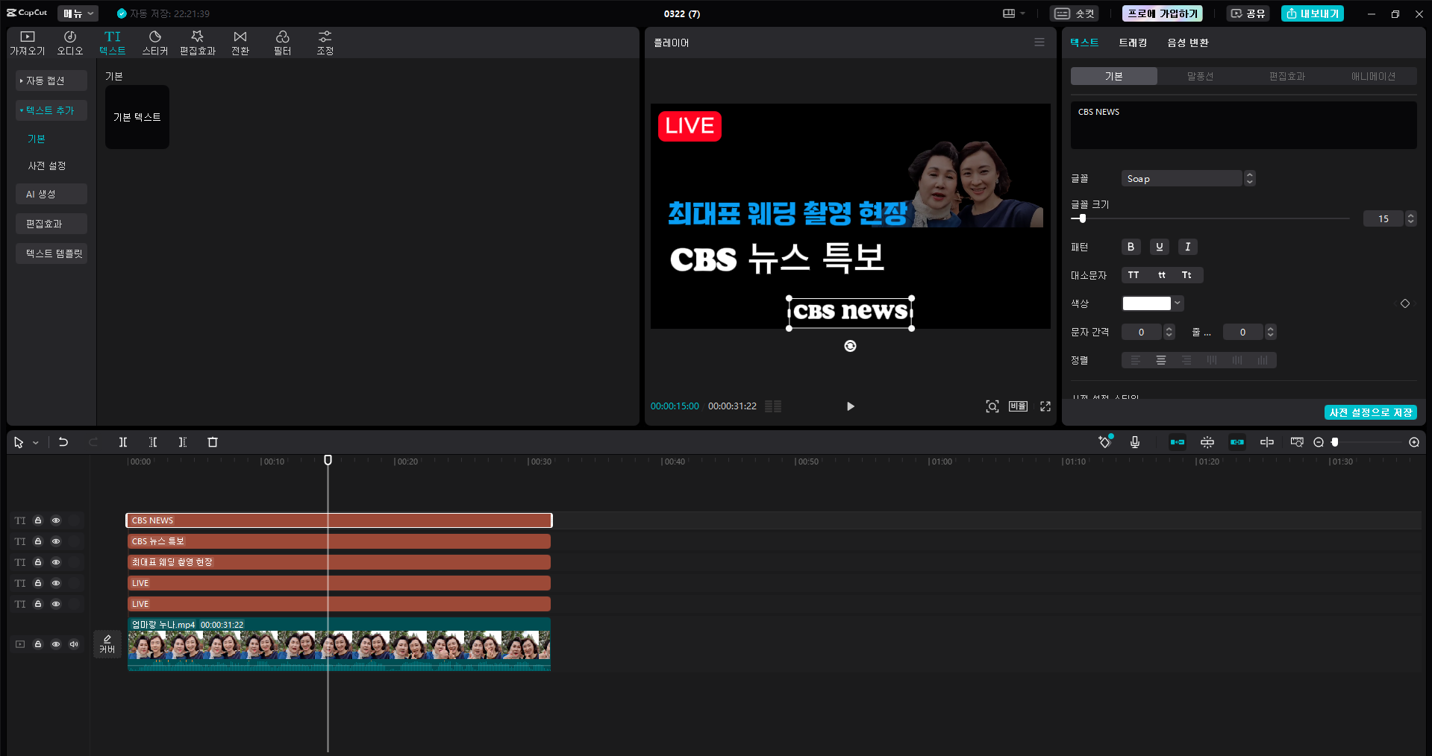Hide the CBS NEWS text track
This screenshot has height=756, width=1432.
point(56,520)
